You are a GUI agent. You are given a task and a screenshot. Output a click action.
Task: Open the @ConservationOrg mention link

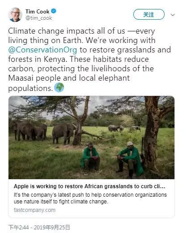42,50
